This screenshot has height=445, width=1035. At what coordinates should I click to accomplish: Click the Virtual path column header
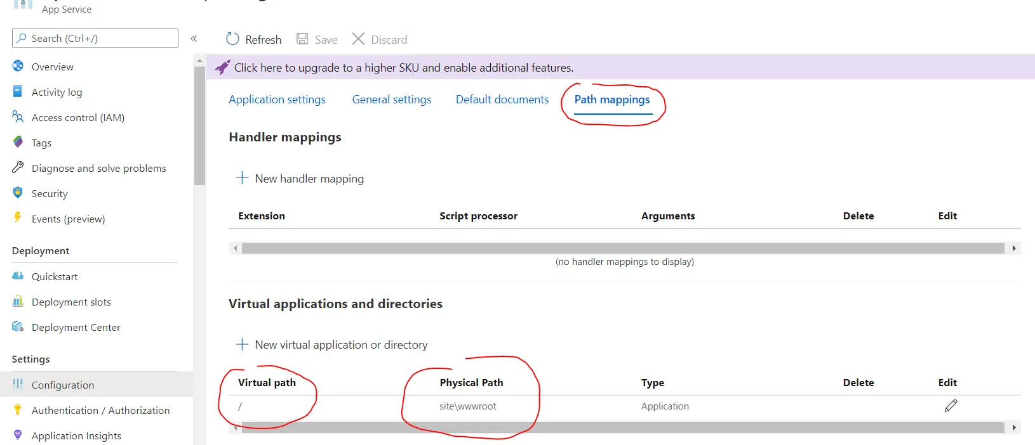(x=267, y=382)
